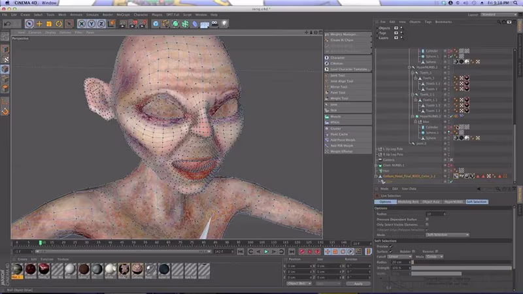Adjust the soft selection Radius slider
This screenshot has width=523, height=294.
point(462,262)
